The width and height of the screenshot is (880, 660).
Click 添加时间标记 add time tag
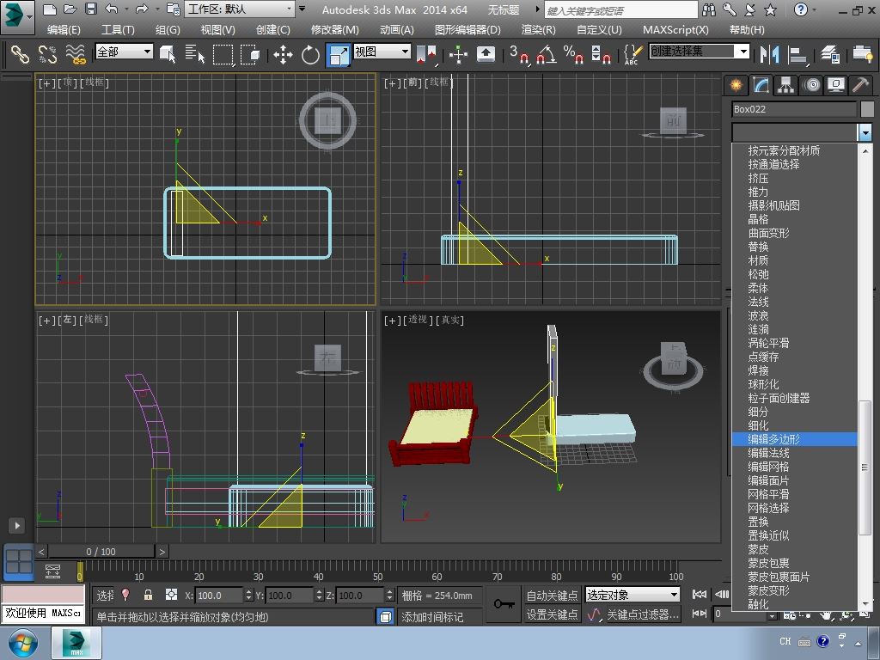point(432,617)
